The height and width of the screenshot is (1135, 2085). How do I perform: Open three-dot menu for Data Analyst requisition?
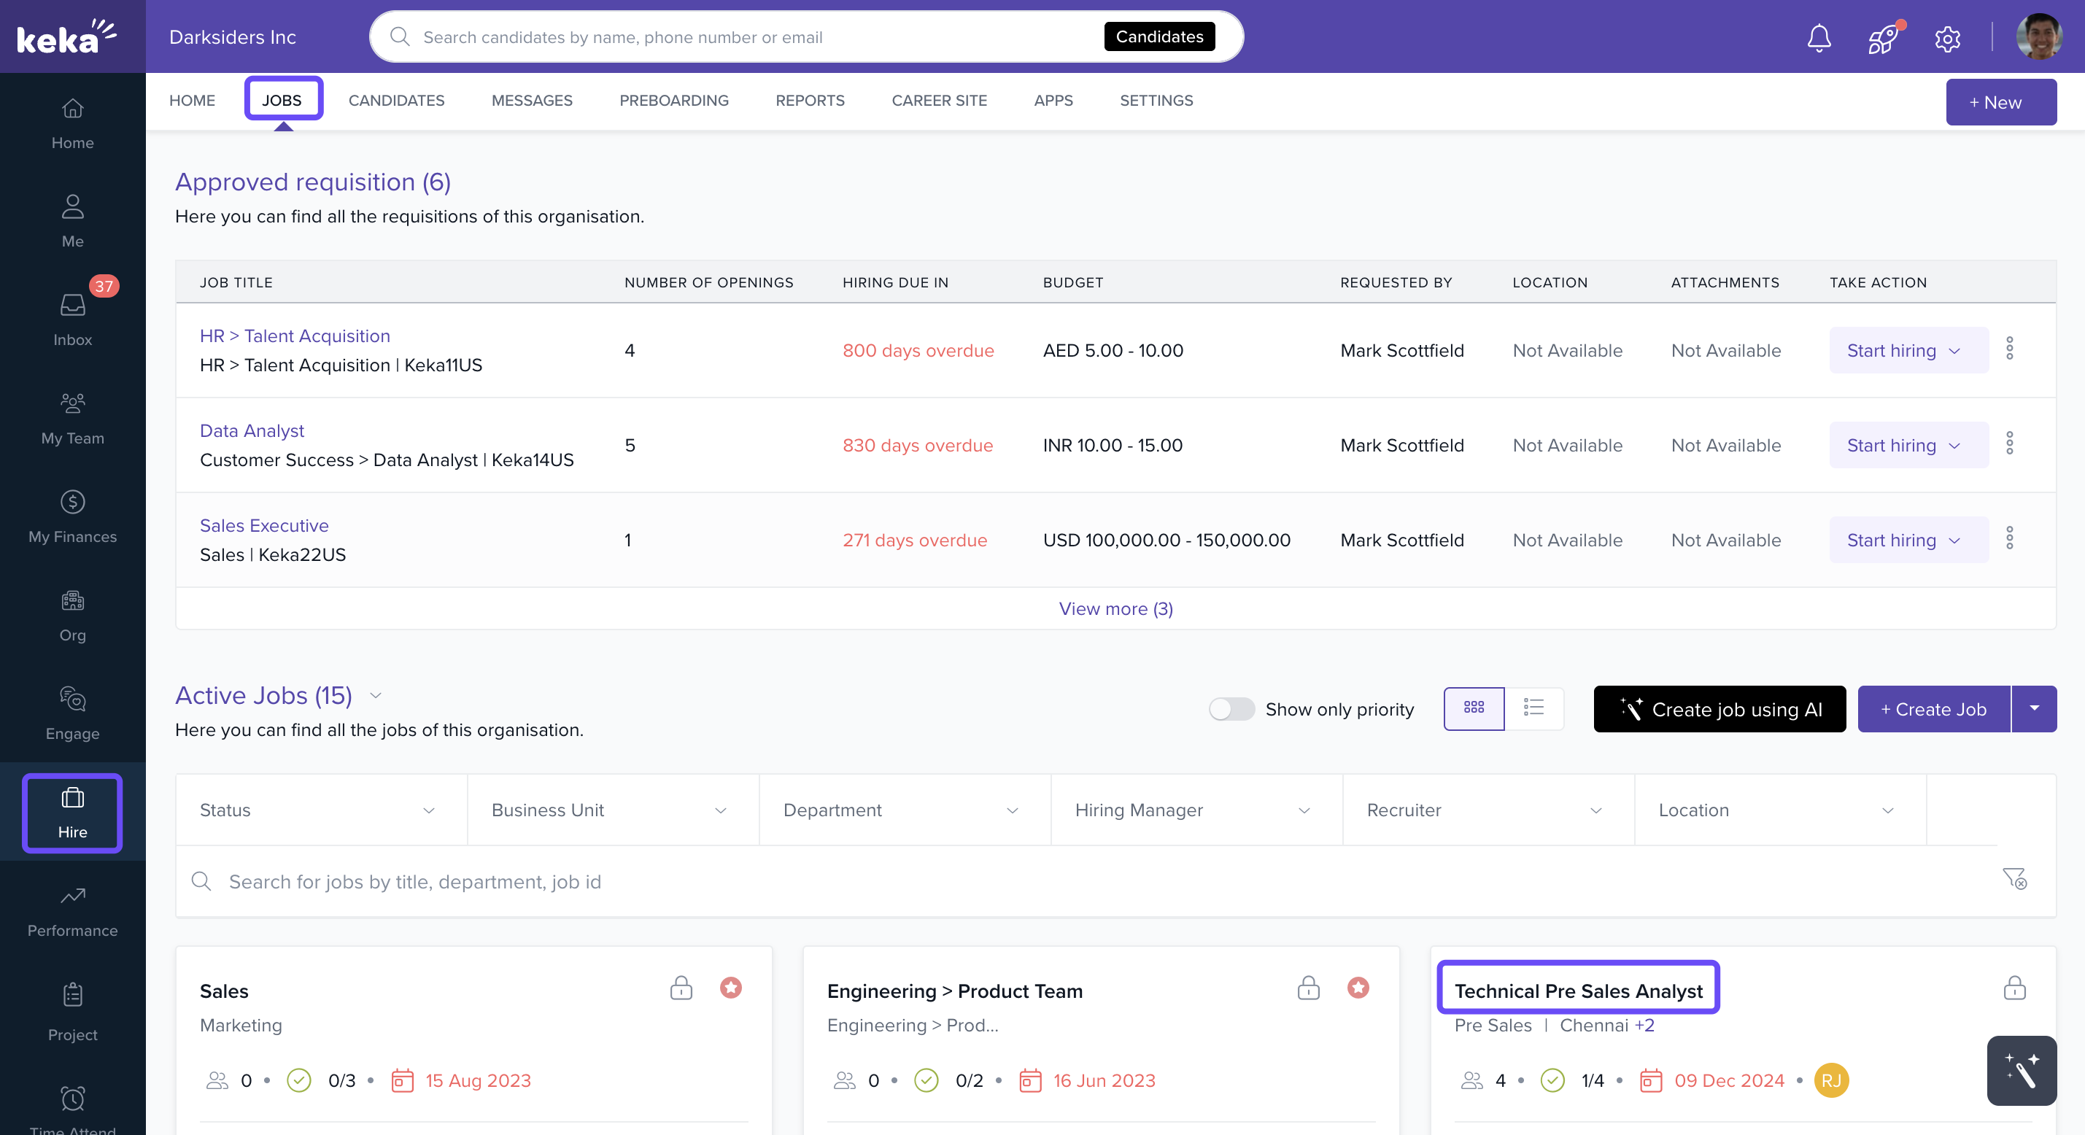[x=2009, y=444]
